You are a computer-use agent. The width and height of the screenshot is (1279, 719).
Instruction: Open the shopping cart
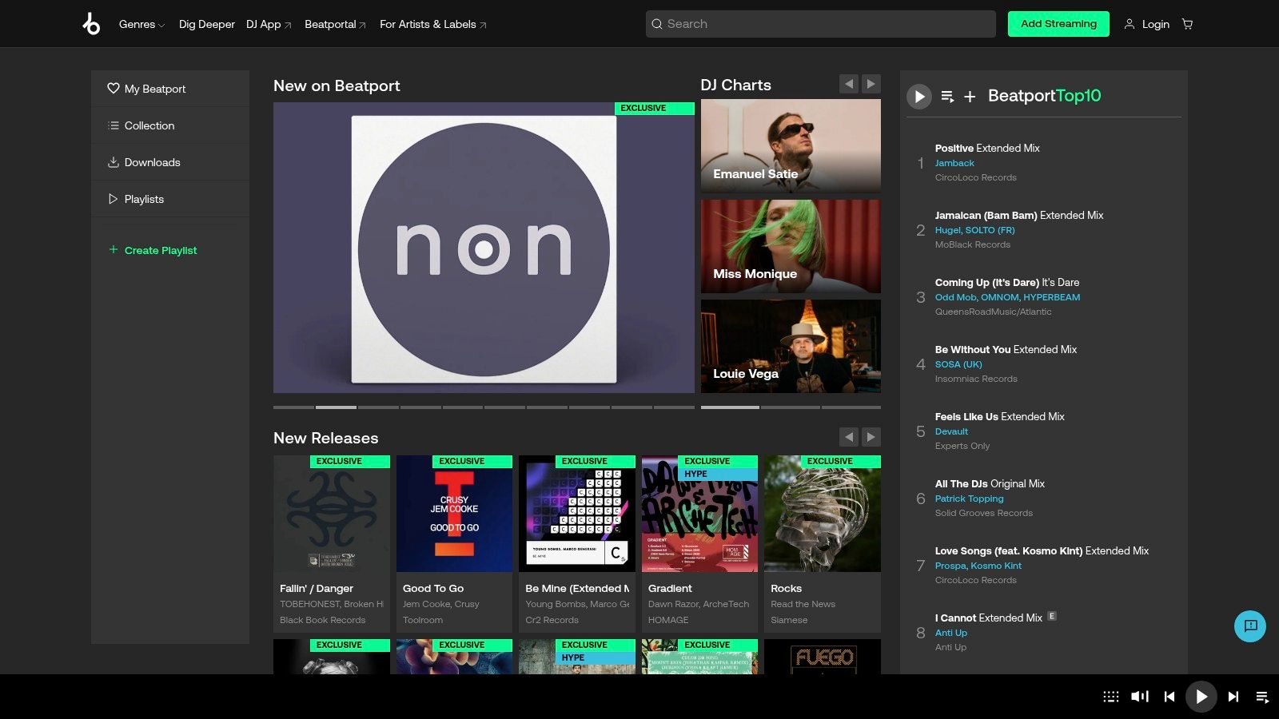click(1187, 24)
